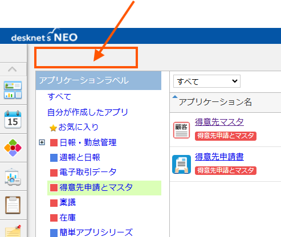Select すべて in application labels

coord(59,96)
